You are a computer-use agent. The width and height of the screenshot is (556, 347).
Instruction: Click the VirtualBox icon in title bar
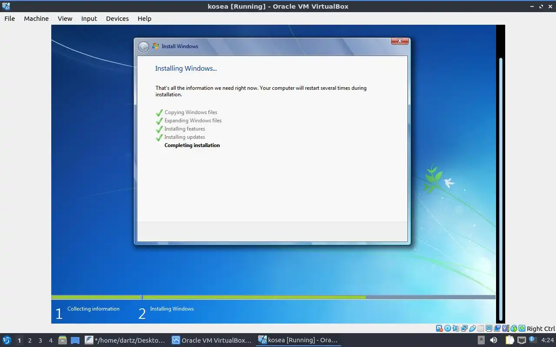point(6,6)
